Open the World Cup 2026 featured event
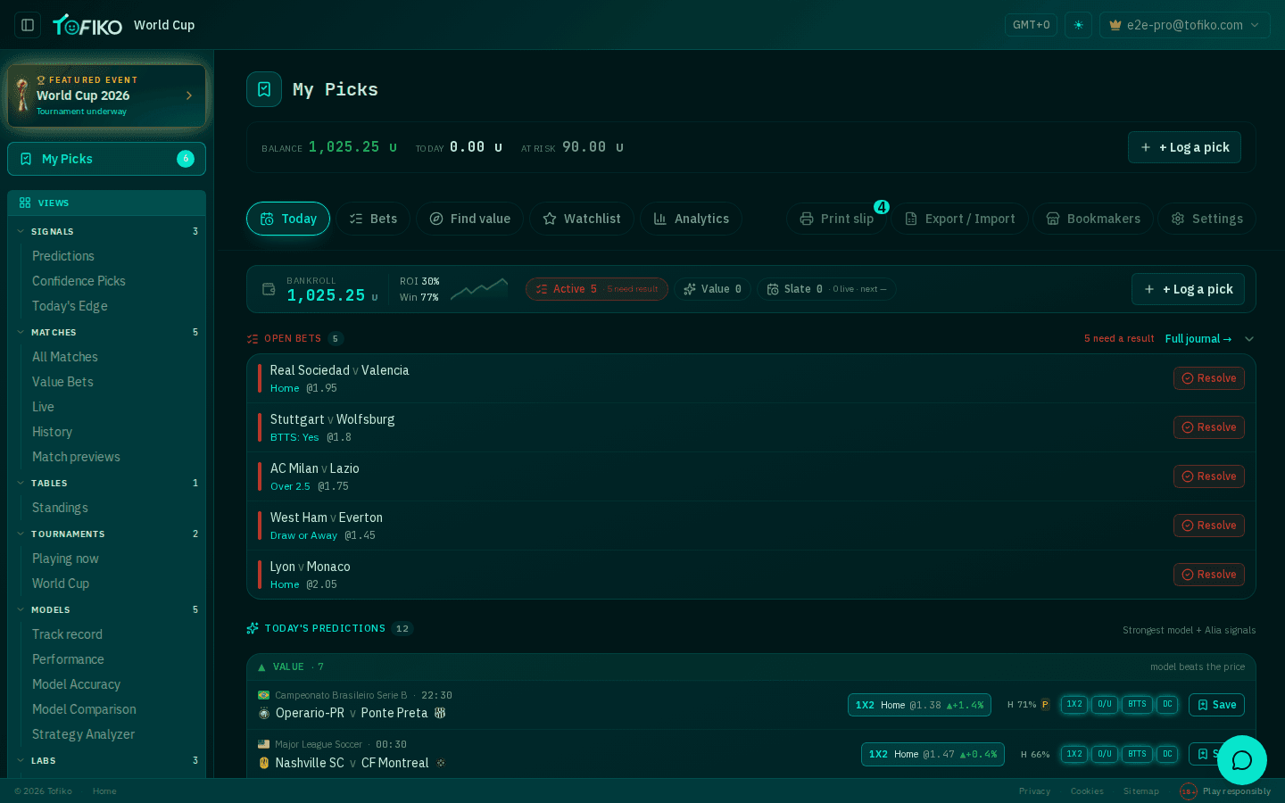Screen dimensions: 1285x803 (x=106, y=95)
